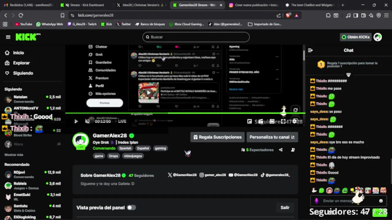Open video player settings gear
Viewport: 392px width, 220px height.
(x=295, y=121)
